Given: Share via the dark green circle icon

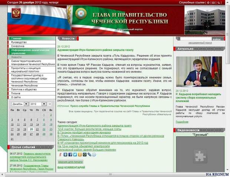Looking at the screenshot, I should (85, 155).
